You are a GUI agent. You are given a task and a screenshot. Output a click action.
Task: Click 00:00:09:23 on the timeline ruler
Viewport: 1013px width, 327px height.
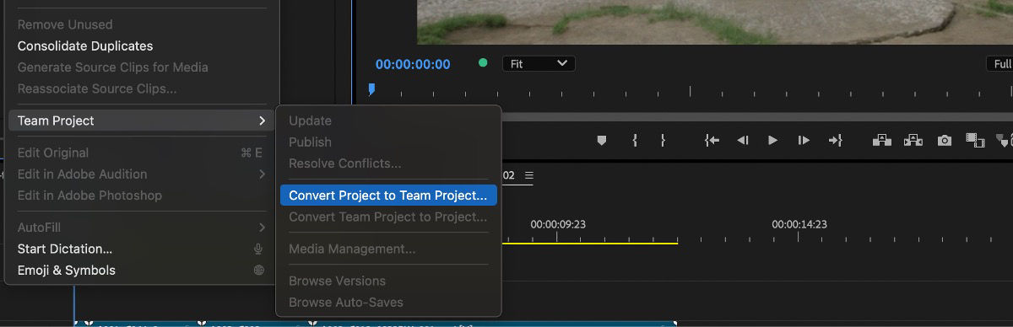click(x=557, y=224)
